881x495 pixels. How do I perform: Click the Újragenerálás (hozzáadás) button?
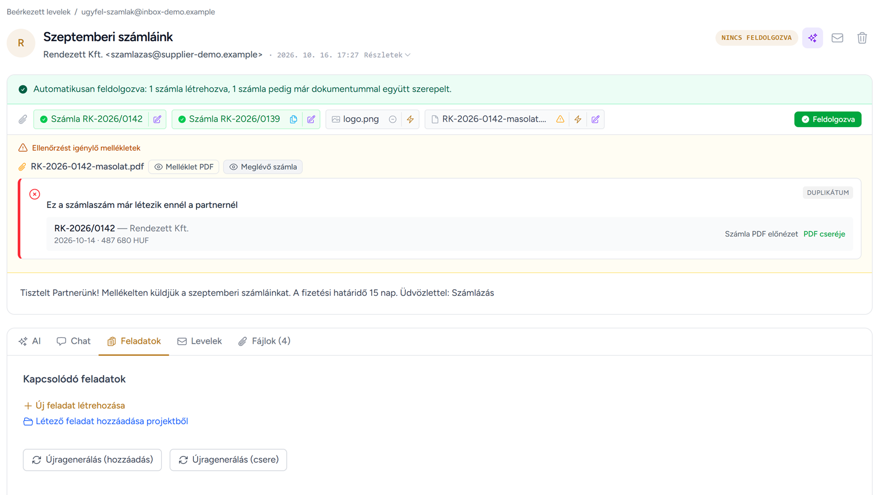93,460
